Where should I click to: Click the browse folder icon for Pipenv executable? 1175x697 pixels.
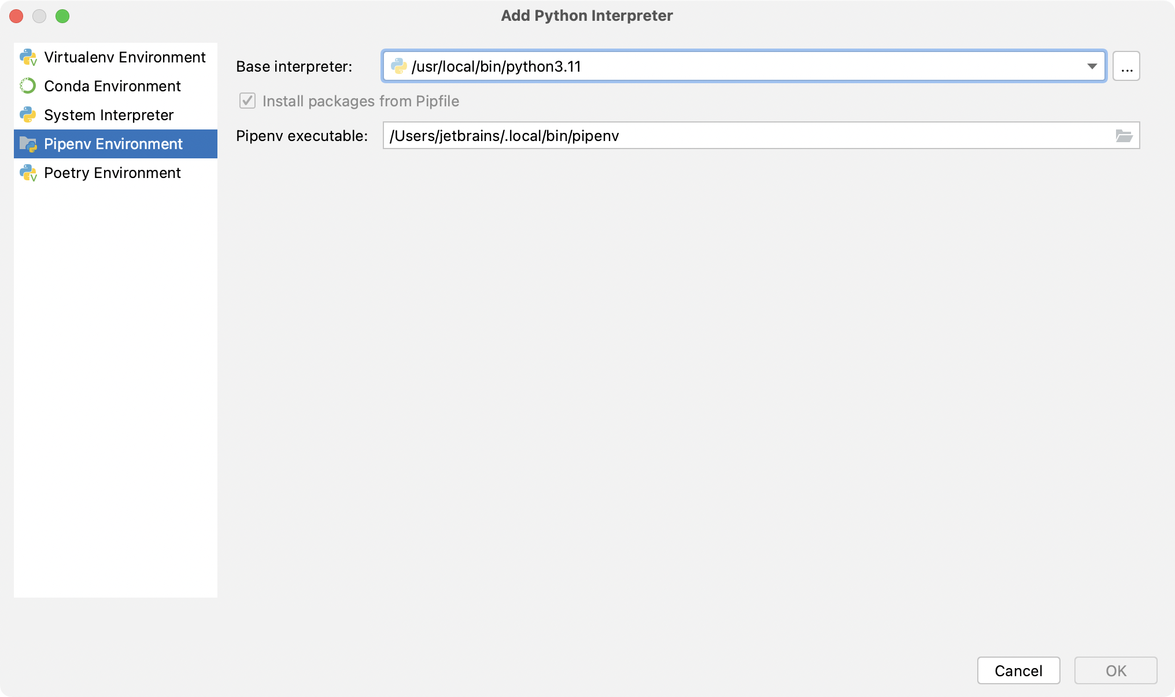pyautogui.click(x=1125, y=135)
